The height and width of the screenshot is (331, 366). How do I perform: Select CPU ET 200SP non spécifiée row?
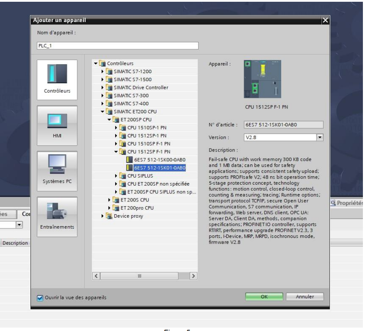tap(158, 184)
